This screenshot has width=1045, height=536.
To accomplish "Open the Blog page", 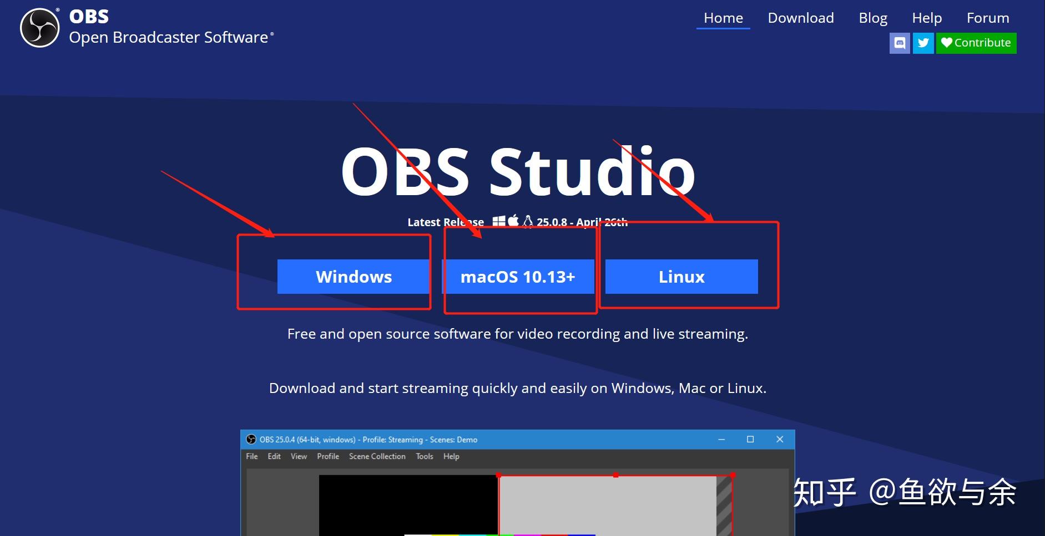I will [873, 18].
